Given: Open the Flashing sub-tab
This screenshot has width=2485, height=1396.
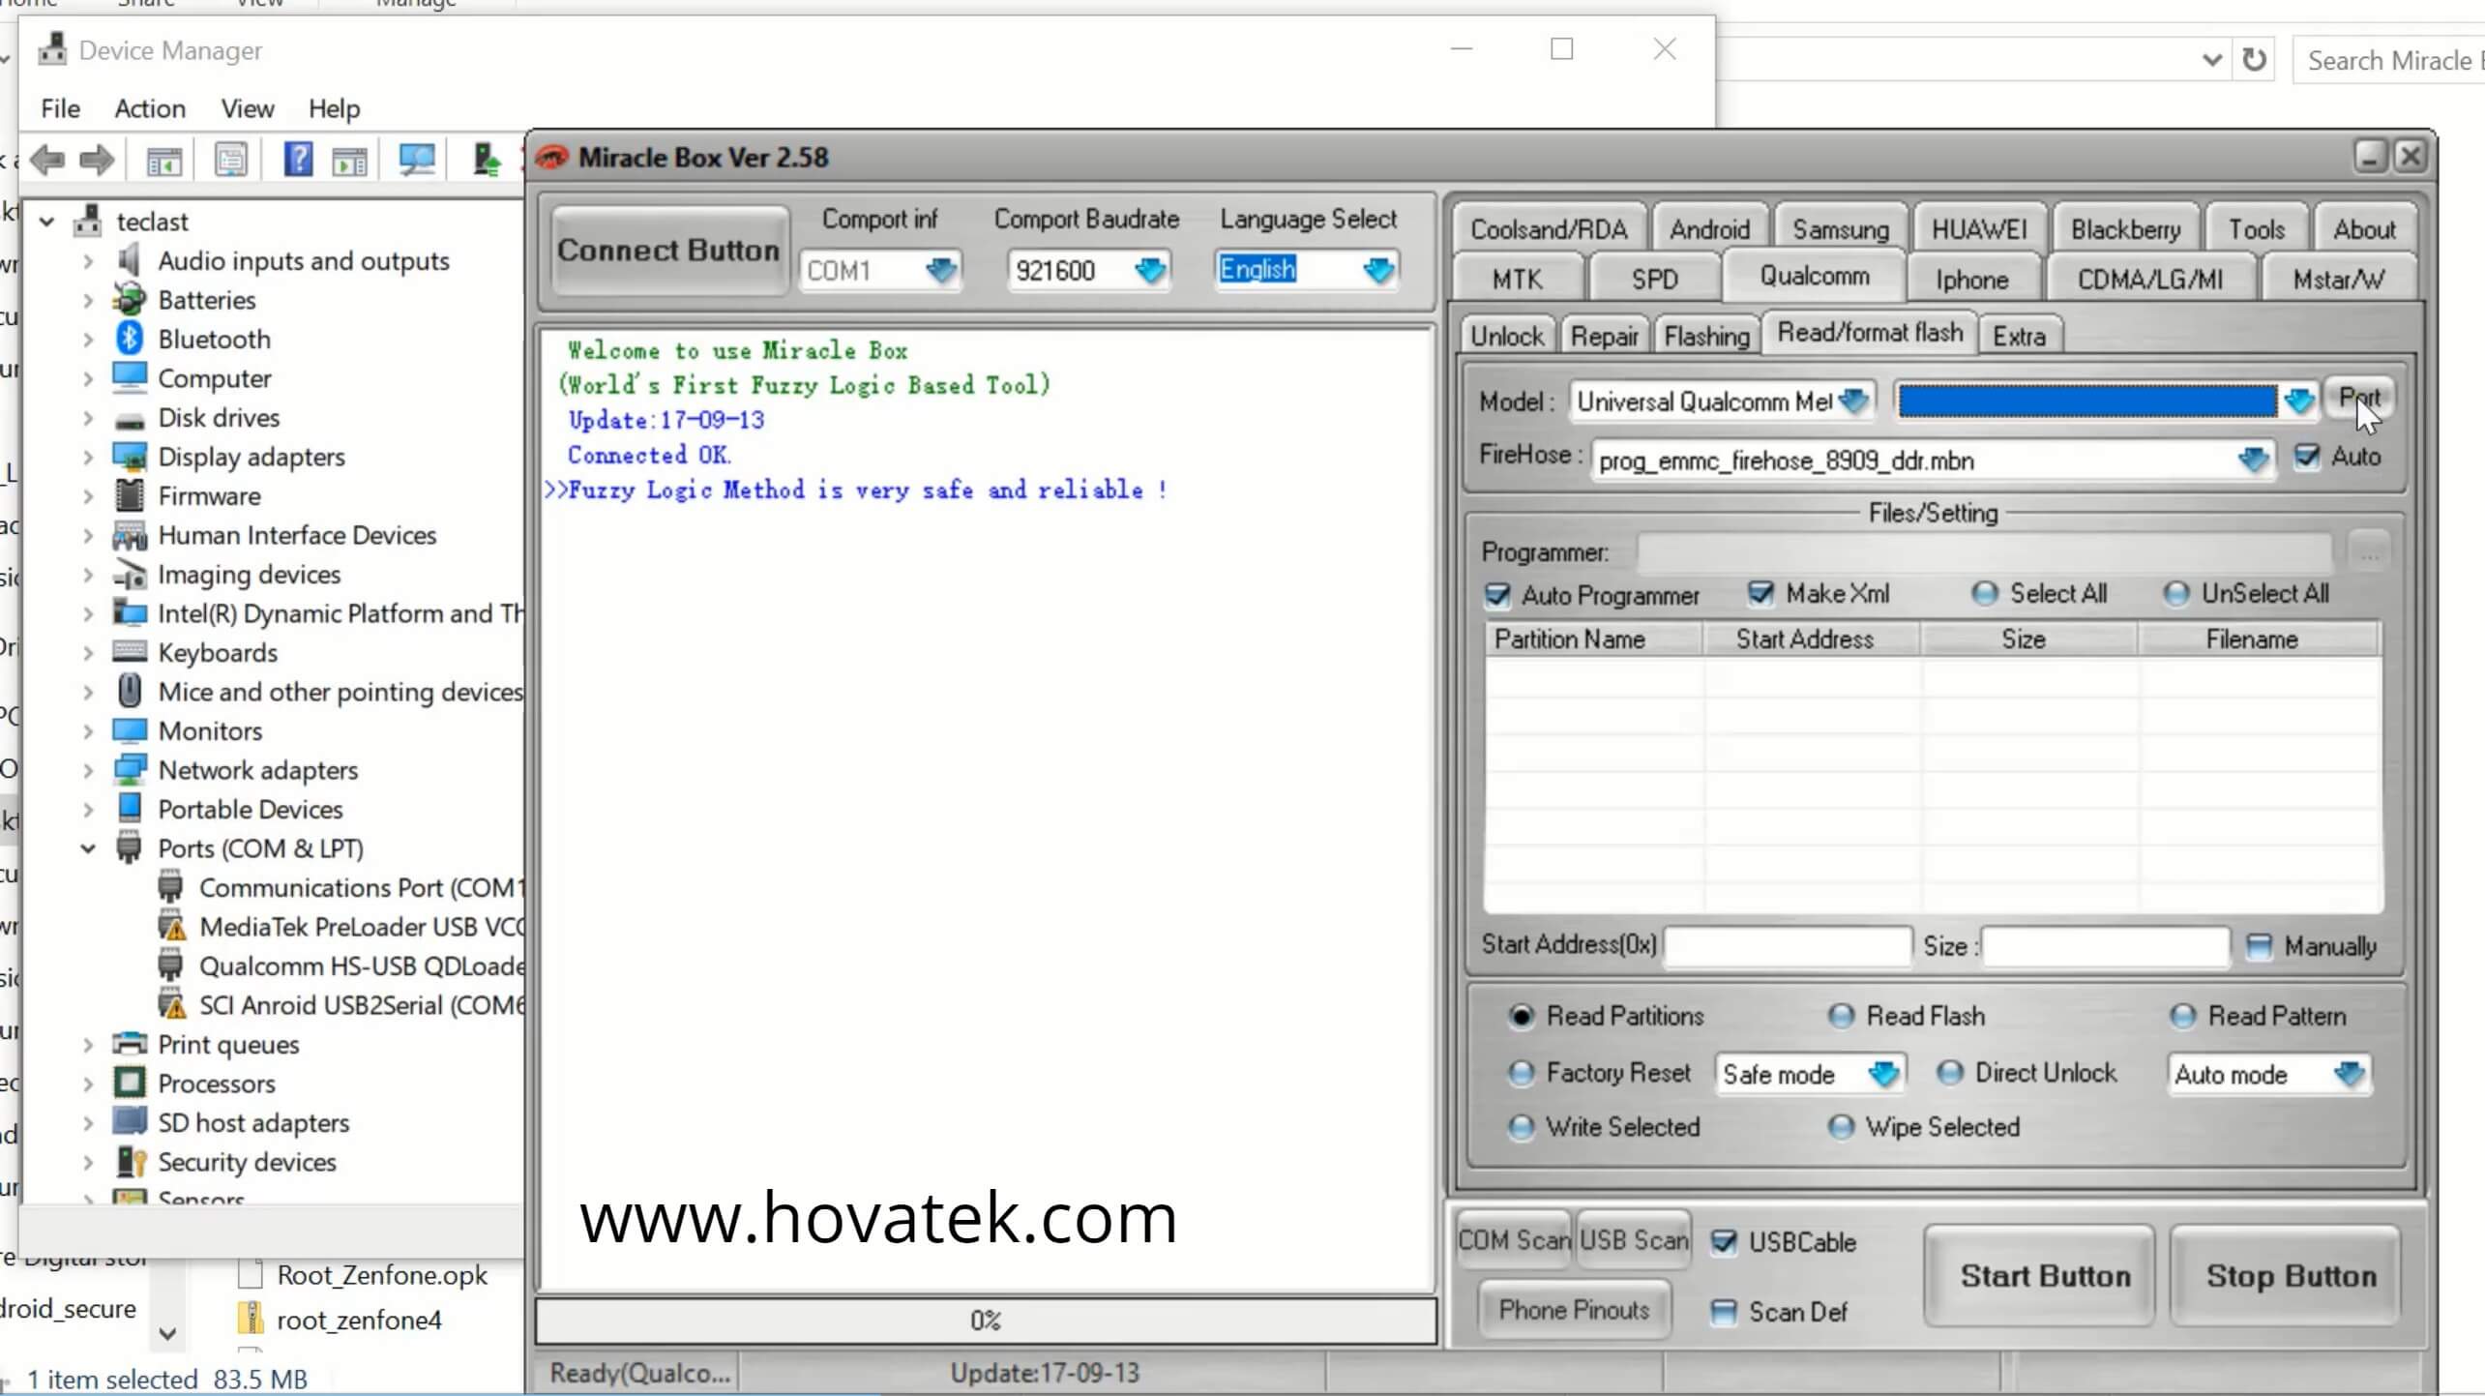Looking at the screenshot, I should tap(1706, 336).
